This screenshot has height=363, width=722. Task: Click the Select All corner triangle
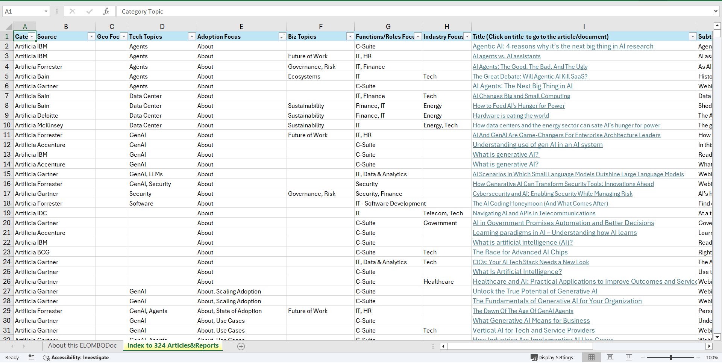pyautogui.click(x=8, y=26)
